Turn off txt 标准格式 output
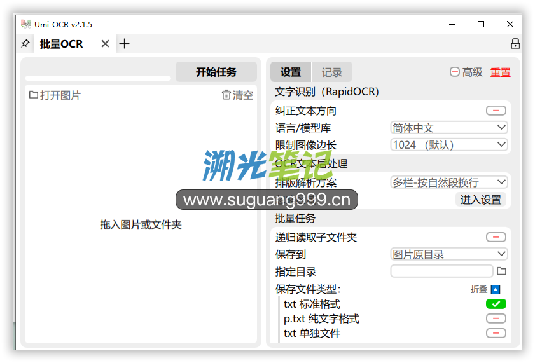The image size is (535, 363). (x=496, y=304)
